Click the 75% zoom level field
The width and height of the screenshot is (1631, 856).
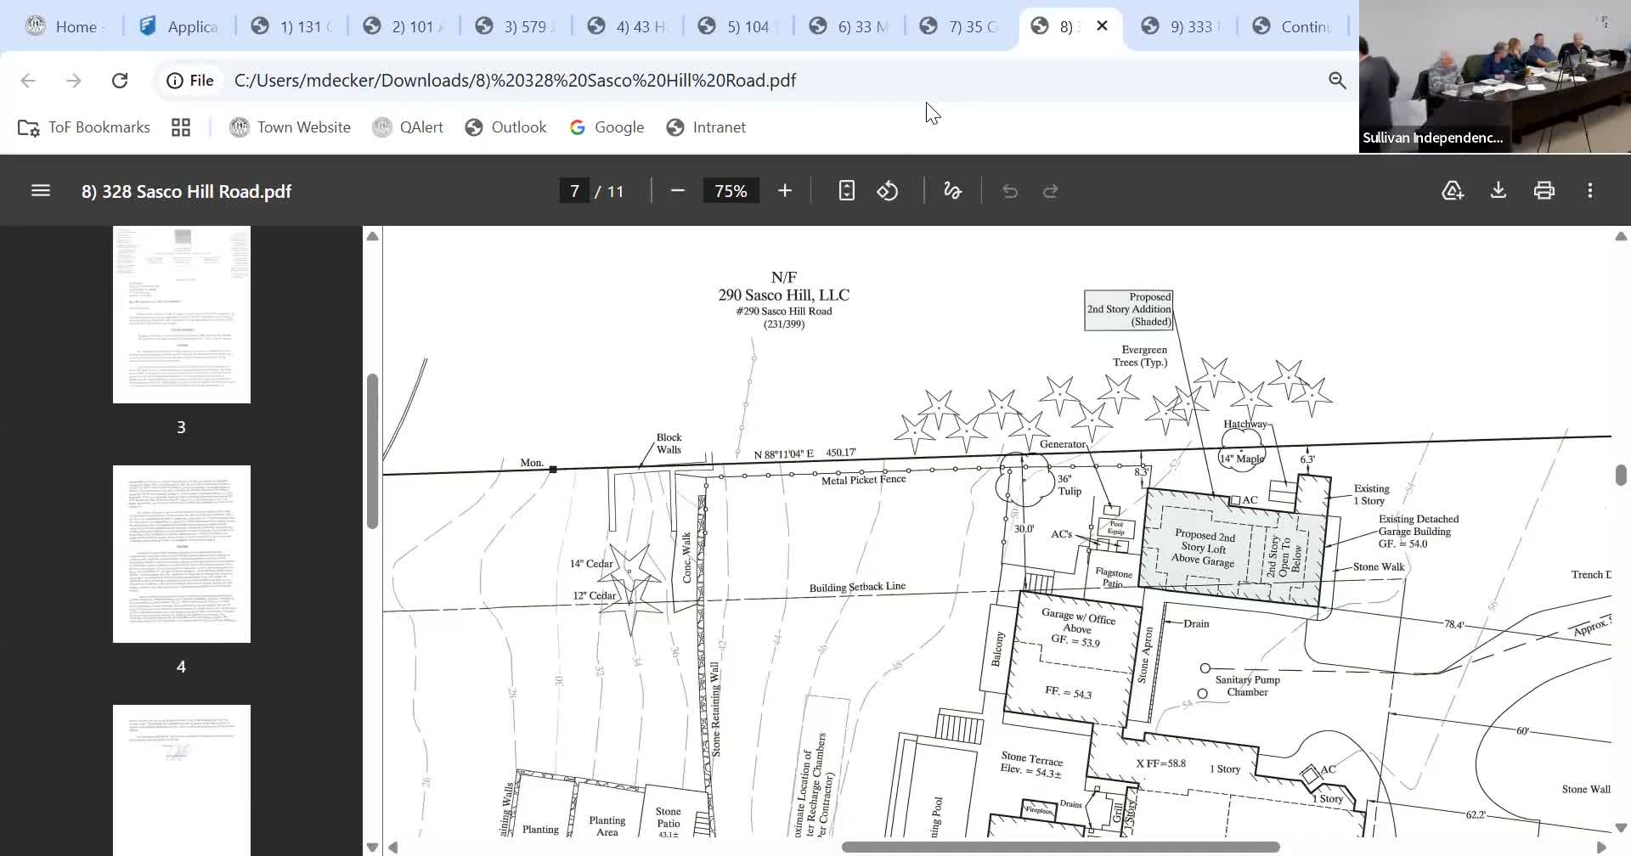click(731, 191)
